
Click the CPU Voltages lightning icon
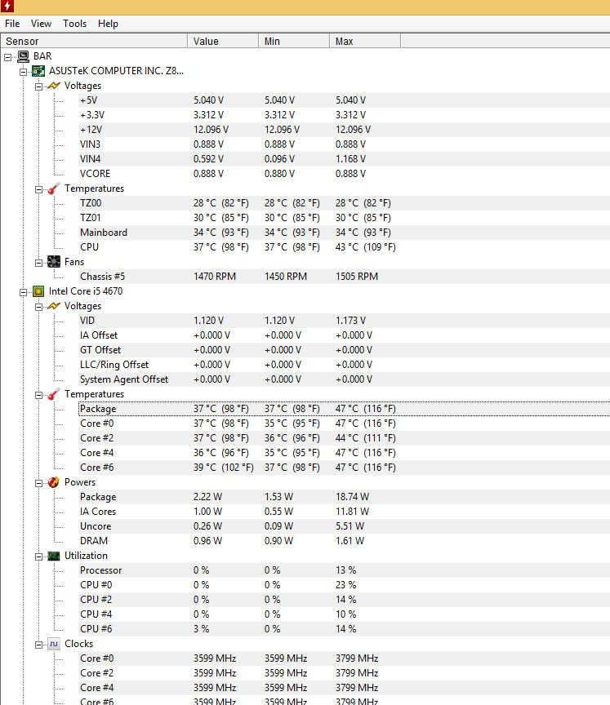tap(54, 306)
